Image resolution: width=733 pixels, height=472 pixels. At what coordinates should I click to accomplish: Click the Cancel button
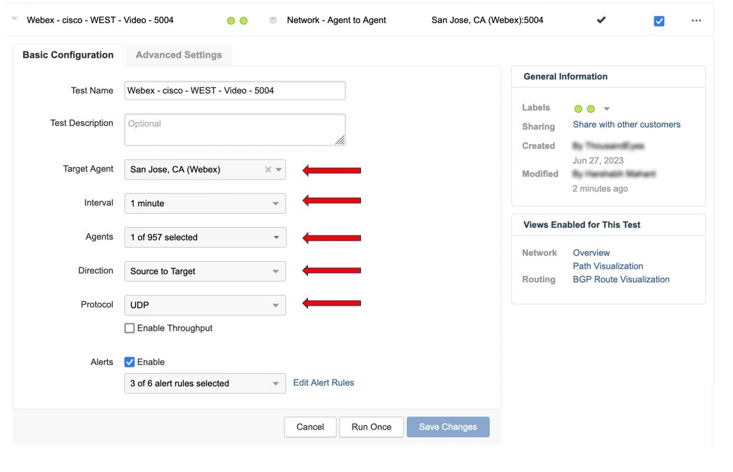(310, 427)
